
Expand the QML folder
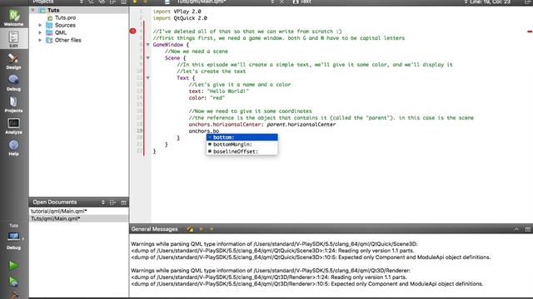[40, 32]
